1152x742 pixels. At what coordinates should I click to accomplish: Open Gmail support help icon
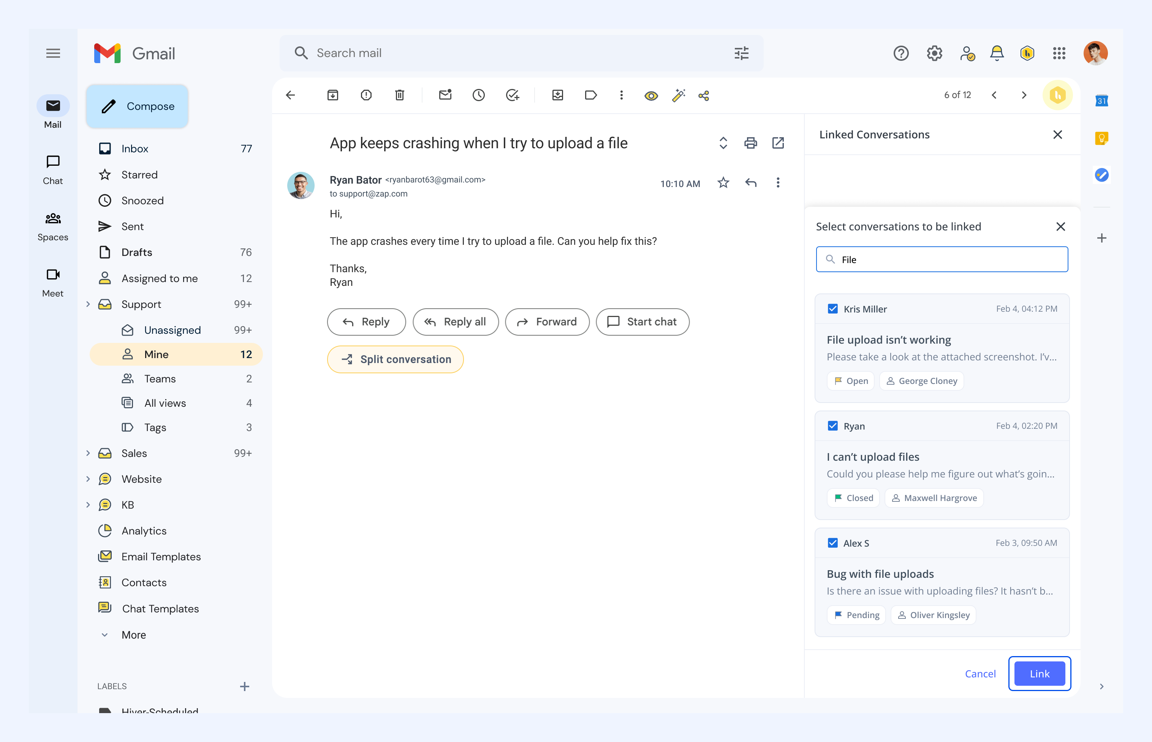pos(901,53)
